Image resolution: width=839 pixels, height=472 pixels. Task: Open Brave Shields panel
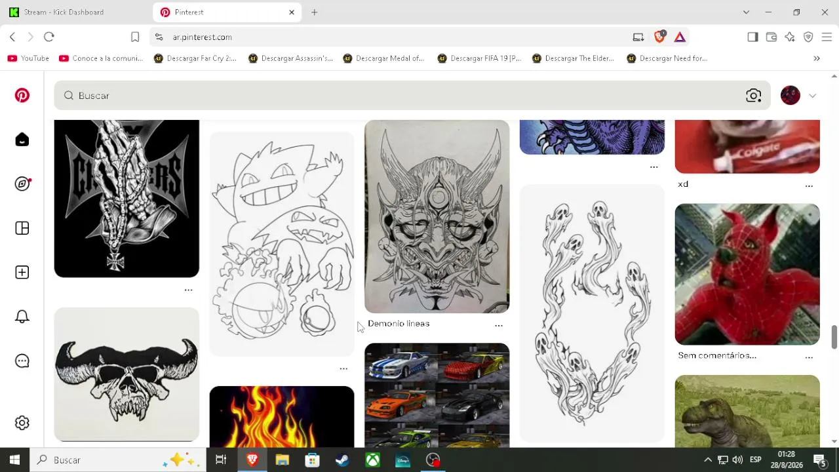[659, 37]
